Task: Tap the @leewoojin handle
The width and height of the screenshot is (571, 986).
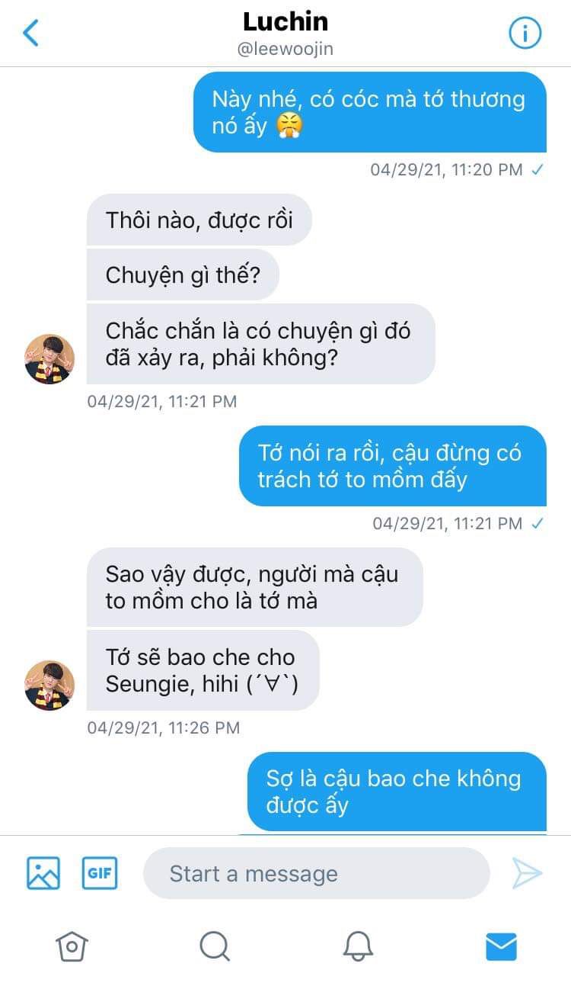Action: [285, 49]
